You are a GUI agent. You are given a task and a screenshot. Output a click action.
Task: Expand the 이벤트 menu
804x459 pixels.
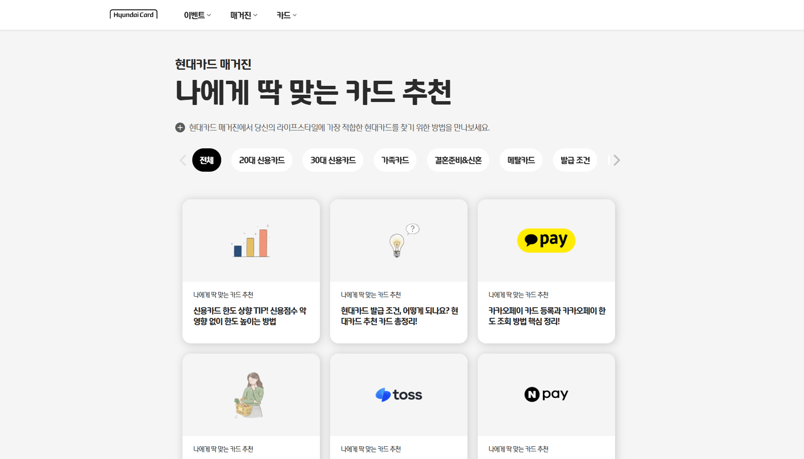click(197, 15)
